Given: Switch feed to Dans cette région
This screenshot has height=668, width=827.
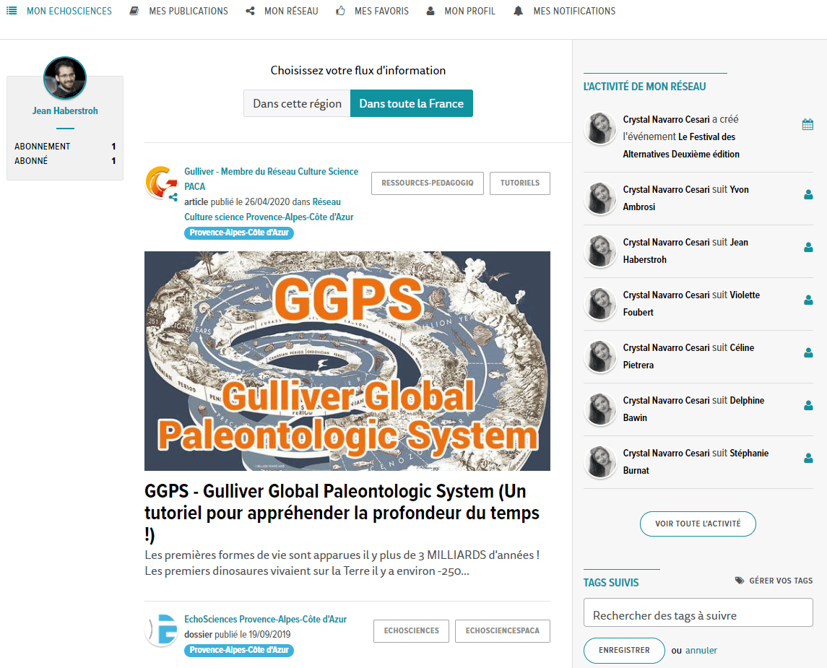Looking at the screenshot, I should tap(297, 103).
